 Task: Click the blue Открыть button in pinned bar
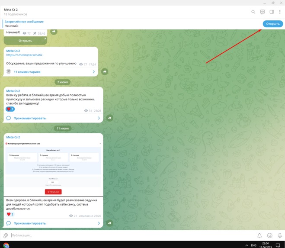click(272, 24)
